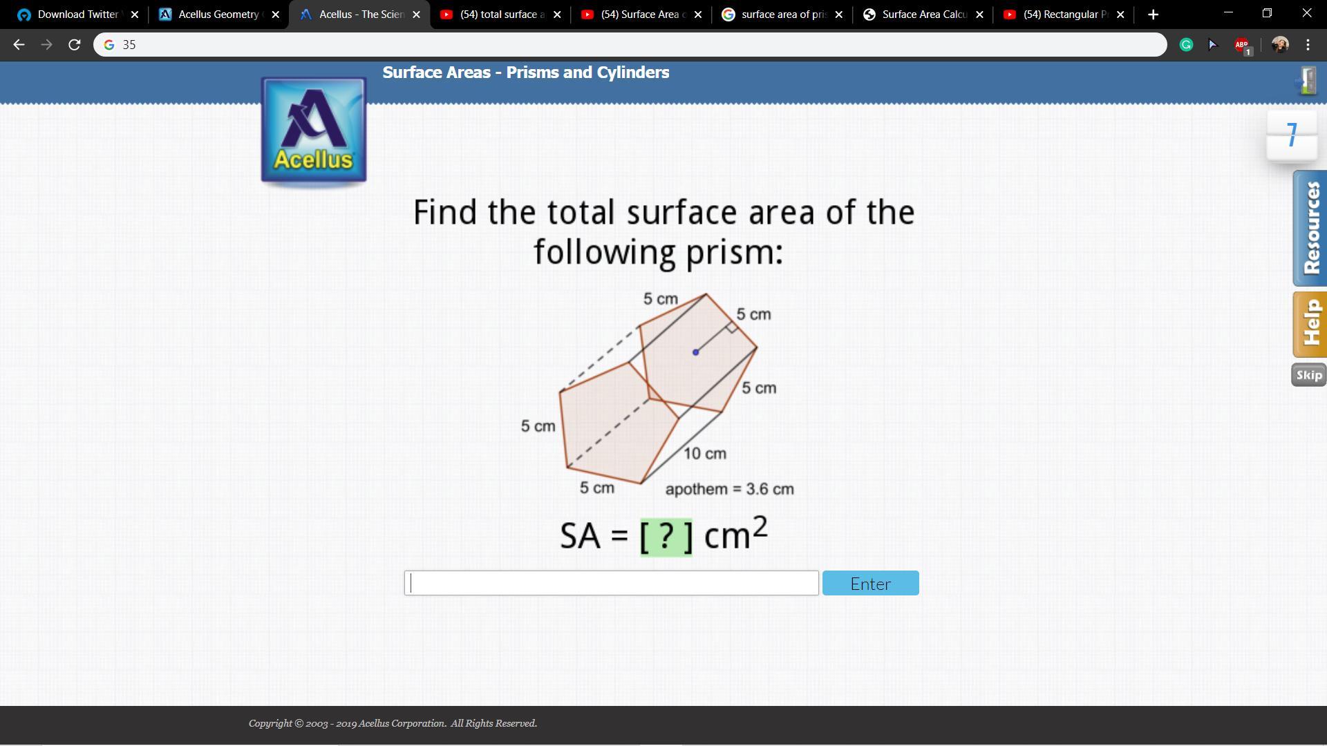Viewport: 1327px width, 746px height.
Task: Skip this question
Action: 1308,375
